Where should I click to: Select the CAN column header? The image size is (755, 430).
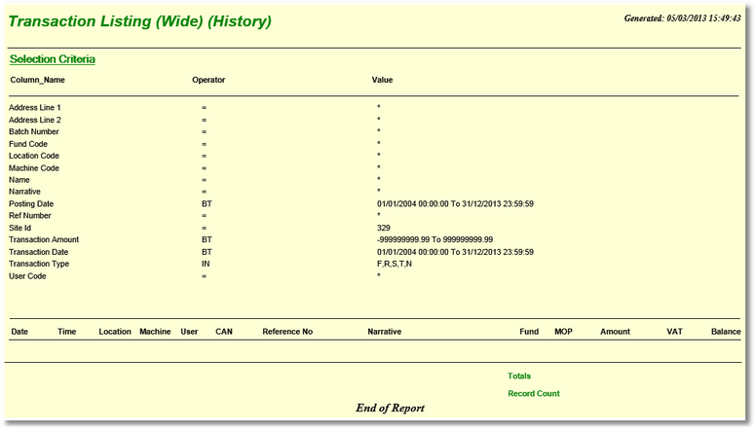(224, 332)
